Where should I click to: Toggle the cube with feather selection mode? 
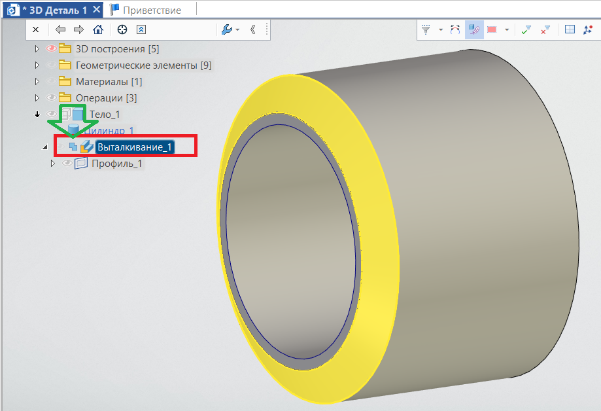click(x=474, y=29)
